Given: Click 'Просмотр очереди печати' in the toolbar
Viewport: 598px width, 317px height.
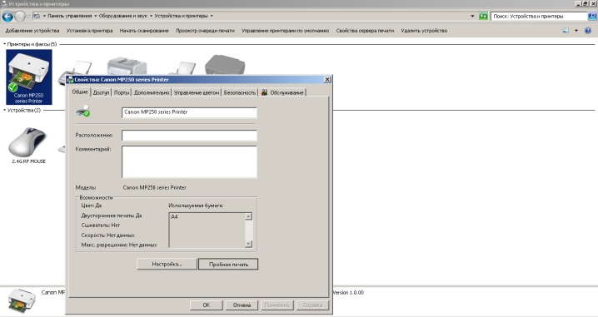Looking at the screenshot, I should point(205,31).
